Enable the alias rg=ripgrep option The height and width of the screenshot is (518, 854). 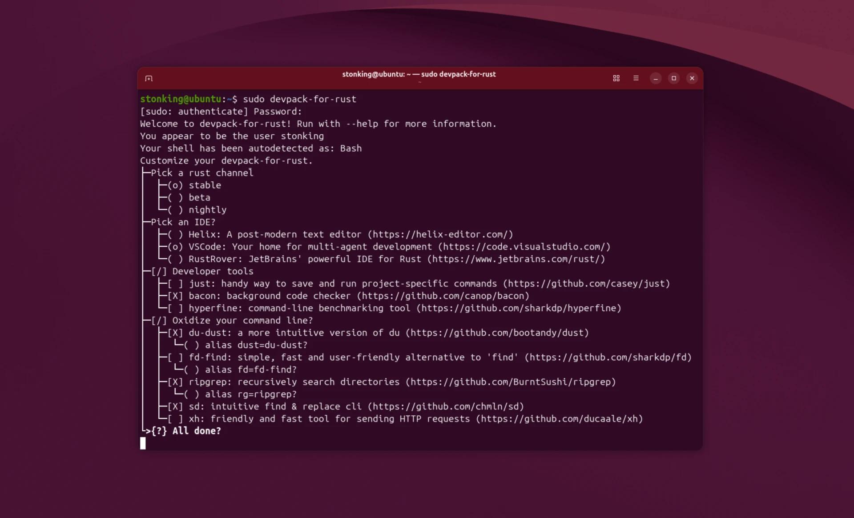pos(192,394)
